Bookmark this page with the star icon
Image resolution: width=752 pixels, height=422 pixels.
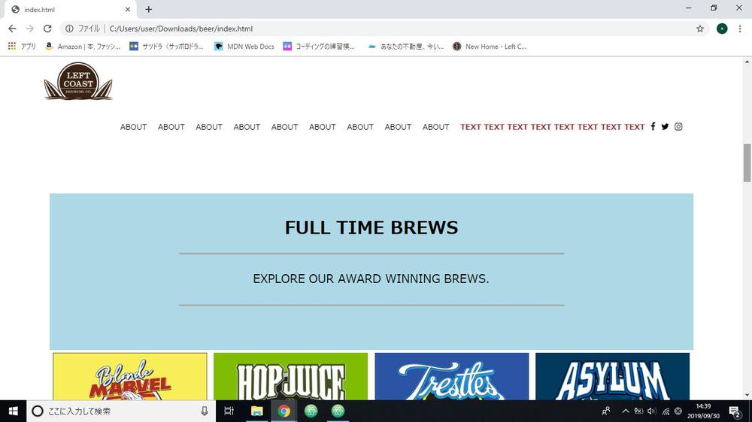[699, 29]
